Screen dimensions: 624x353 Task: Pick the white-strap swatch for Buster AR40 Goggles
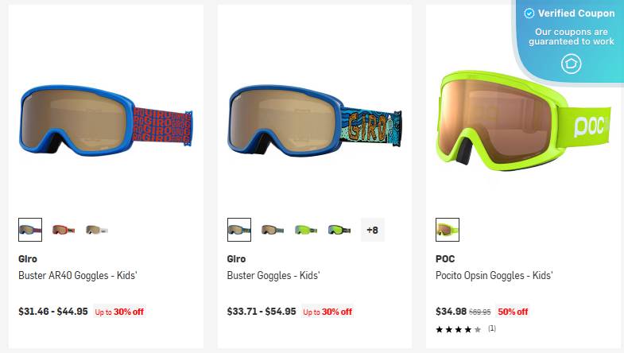[x=97, y=230]
